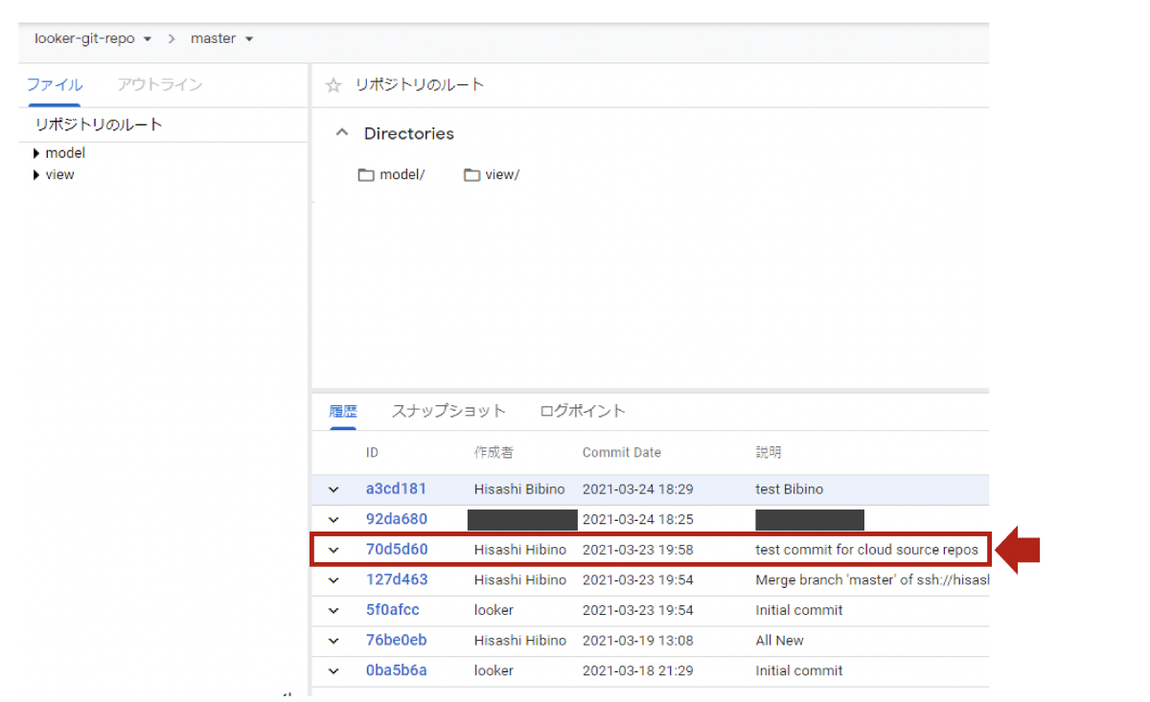This screenshot has height=702, width=1150.
Task: Switch to the ログポイント tab
Action: click(x=583, y=412)
